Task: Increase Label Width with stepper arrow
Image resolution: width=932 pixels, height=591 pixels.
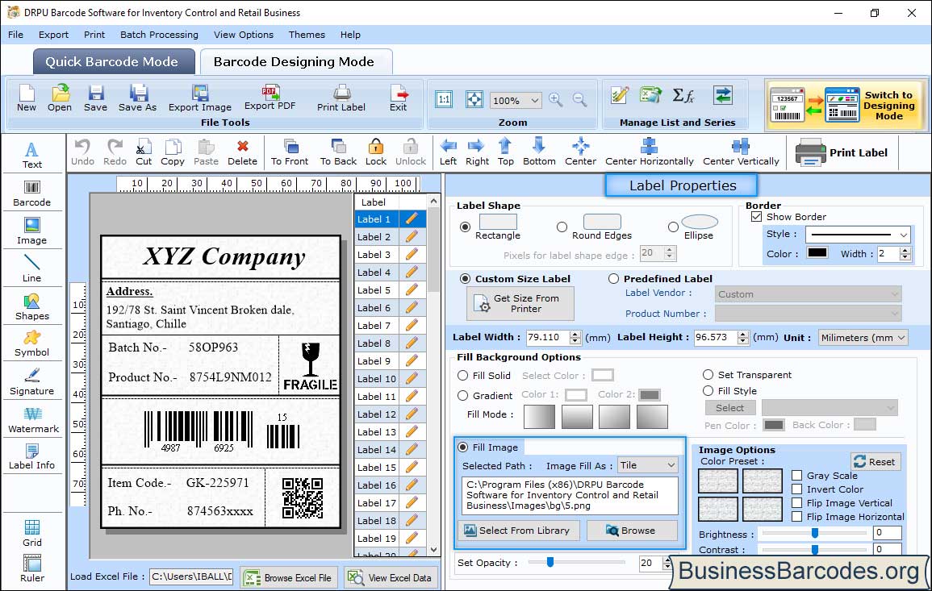Action: (575, 334)
